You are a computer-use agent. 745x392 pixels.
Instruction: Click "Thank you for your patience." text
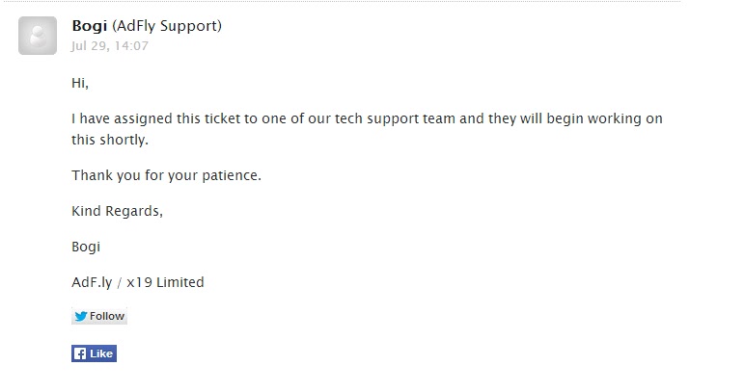coord(167,175)
